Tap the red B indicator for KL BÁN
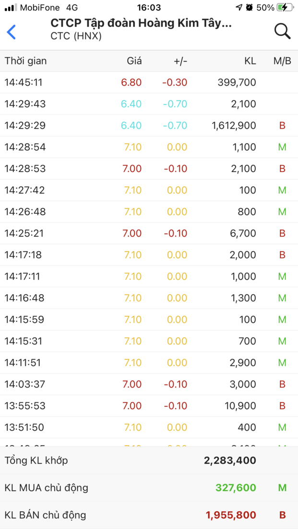The height and width of the screenshot is (529, 298). point(282,515)
